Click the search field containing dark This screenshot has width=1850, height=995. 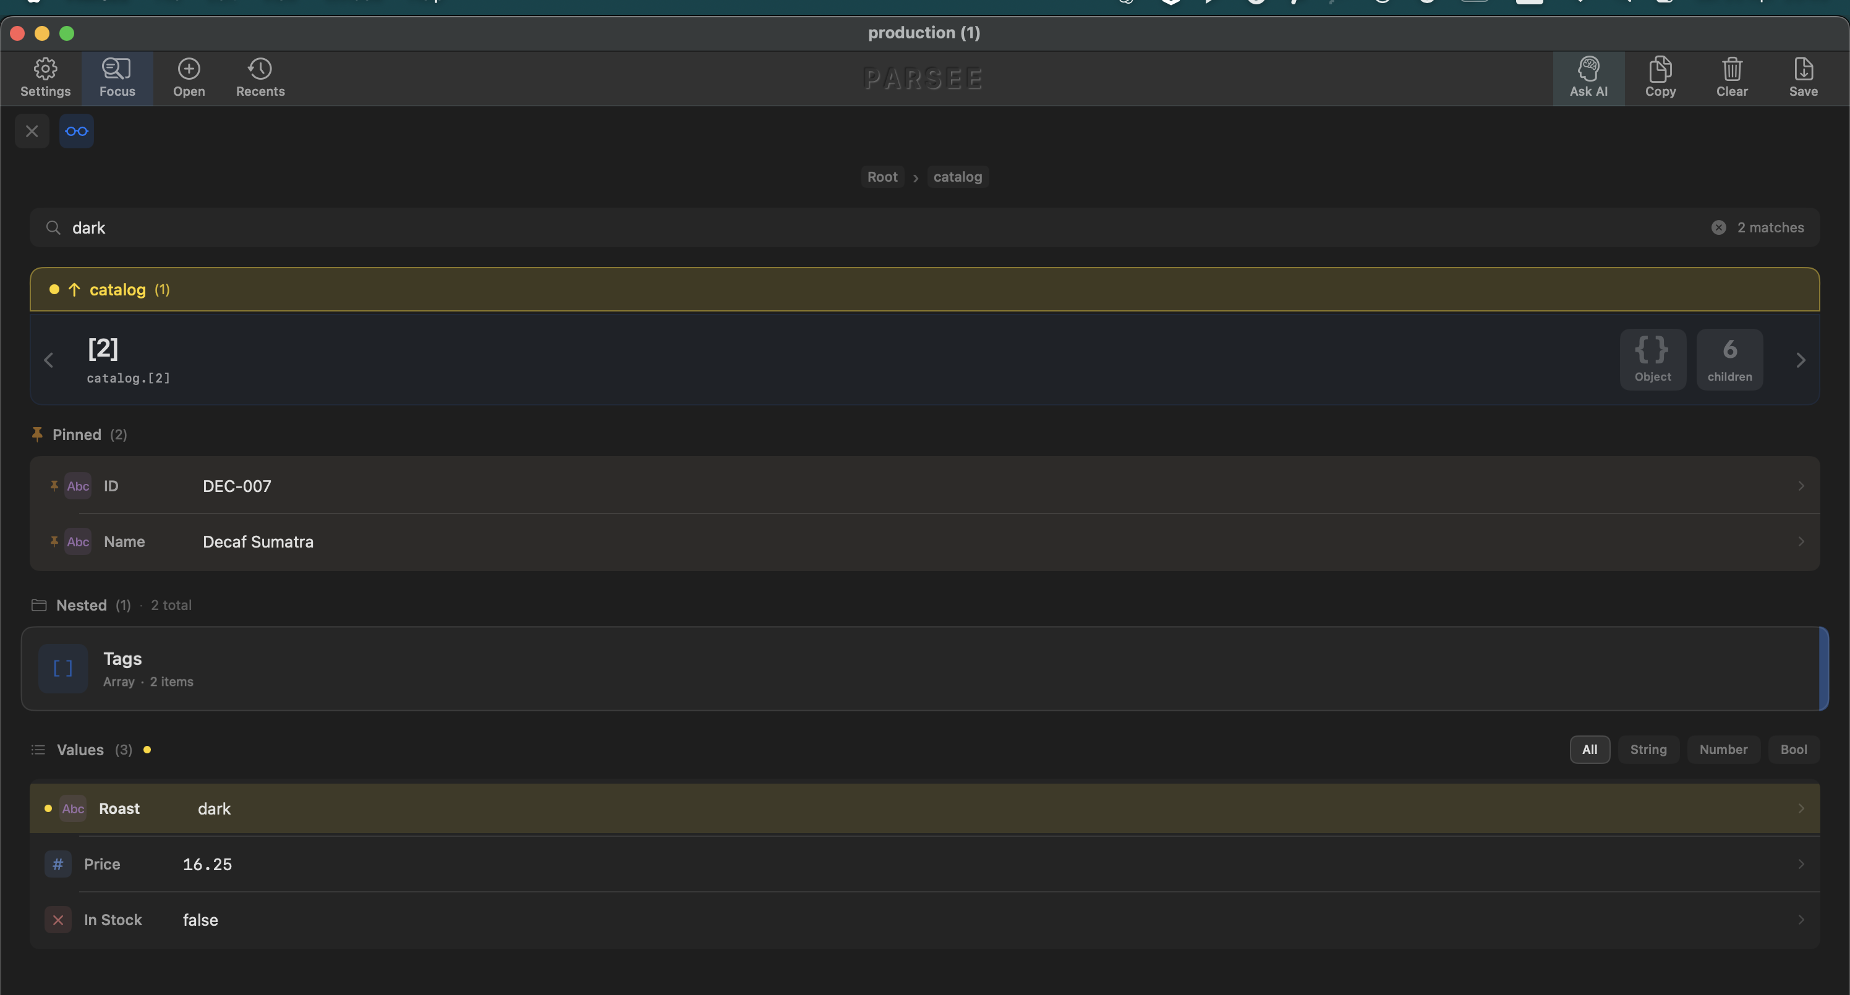click(924, 227)
